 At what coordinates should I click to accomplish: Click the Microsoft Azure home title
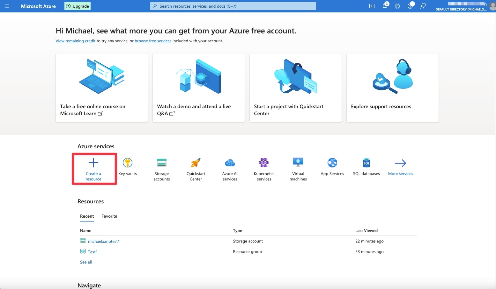[x=38, y=6]
